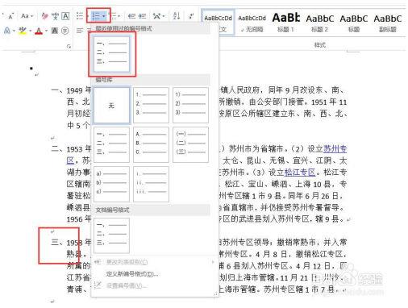Follow the 松江专区 hyperlink

(x=300, y=173)
